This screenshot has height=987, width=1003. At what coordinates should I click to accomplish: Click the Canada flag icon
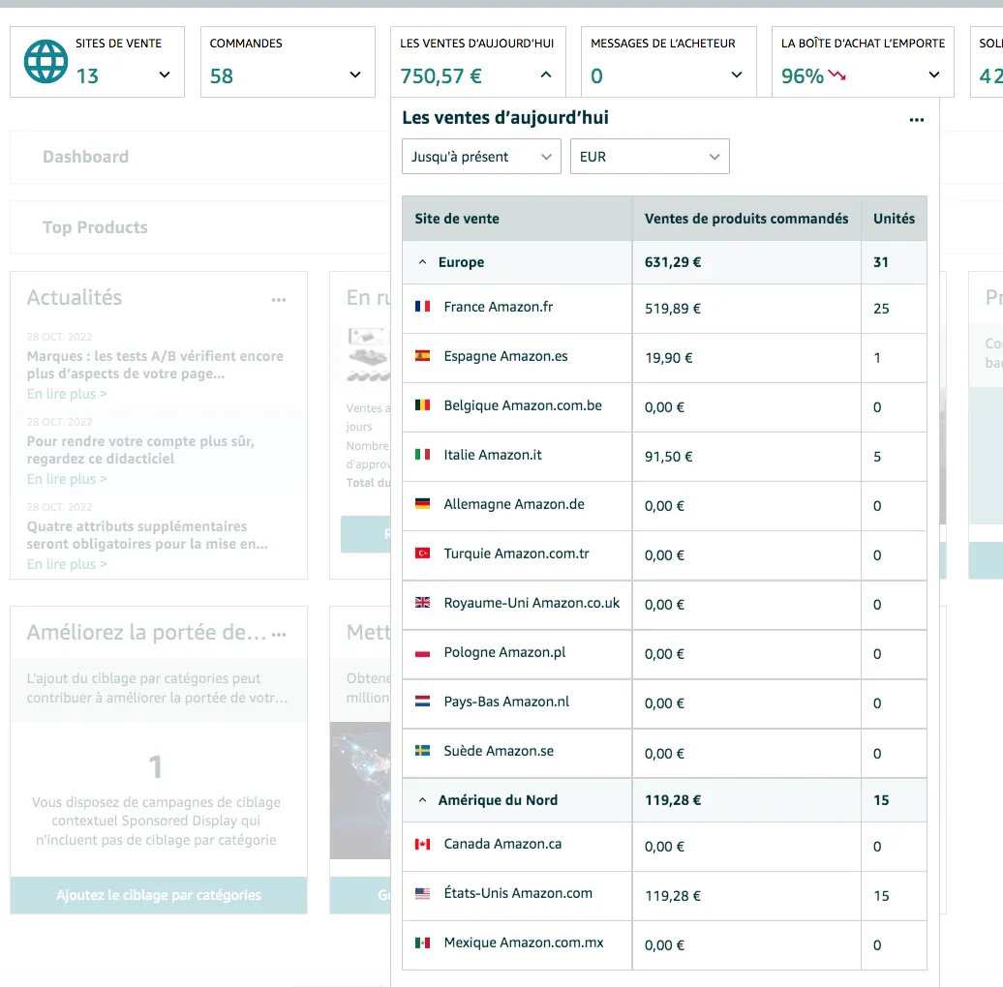[422, 844]
